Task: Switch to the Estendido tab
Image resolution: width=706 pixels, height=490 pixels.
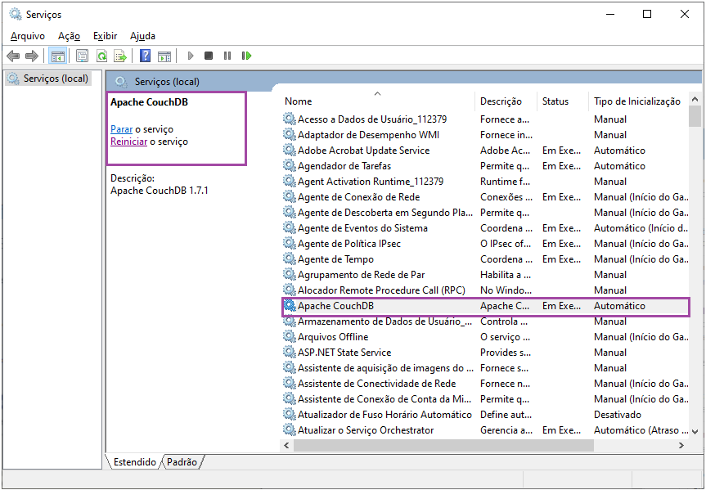Action: (134, 462)
